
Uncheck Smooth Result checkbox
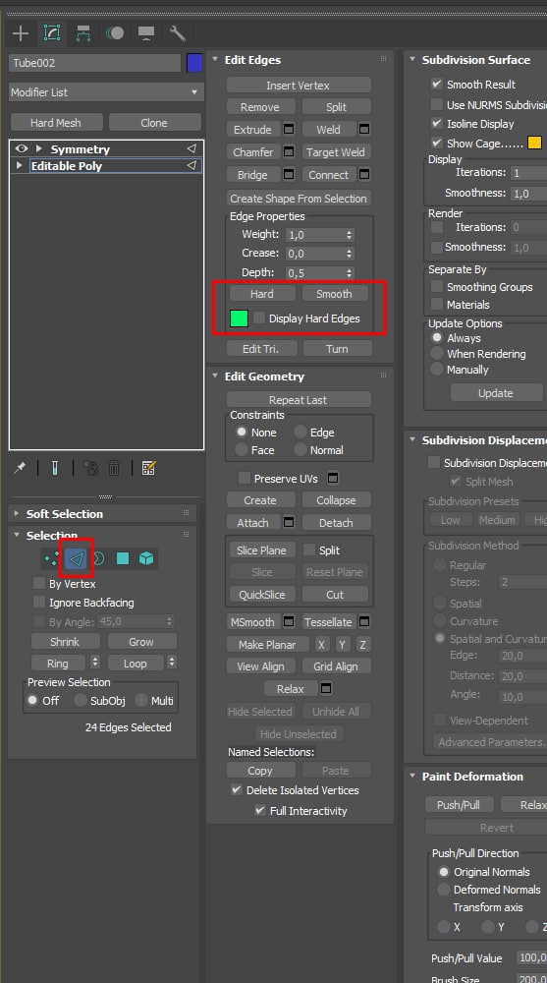437,84
